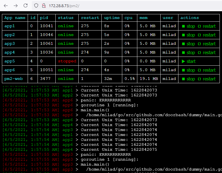Viewport: 222px width, 173px height.
Task: Restart the app3 process
Action: (207, 44)
